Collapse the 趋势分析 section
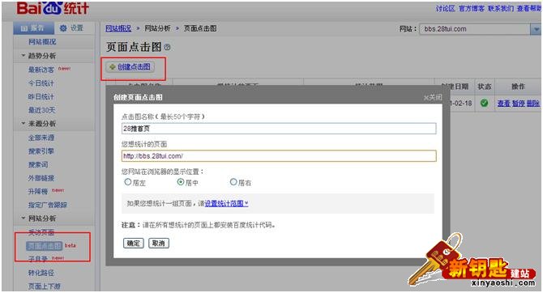The height and width of the screenshot is (293, 543). tap(24, 55)
